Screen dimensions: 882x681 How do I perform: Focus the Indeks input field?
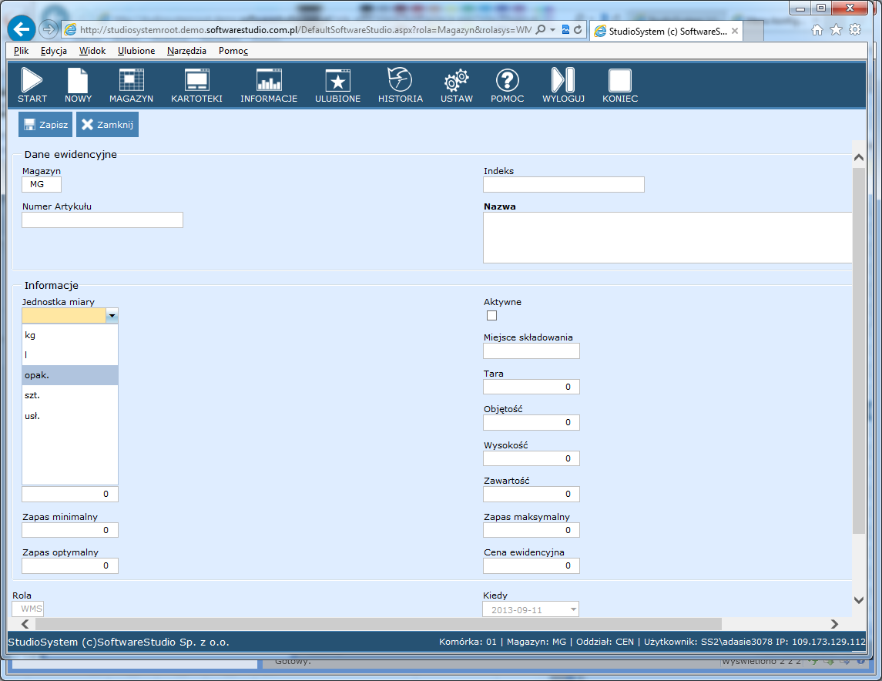point(564,184)
